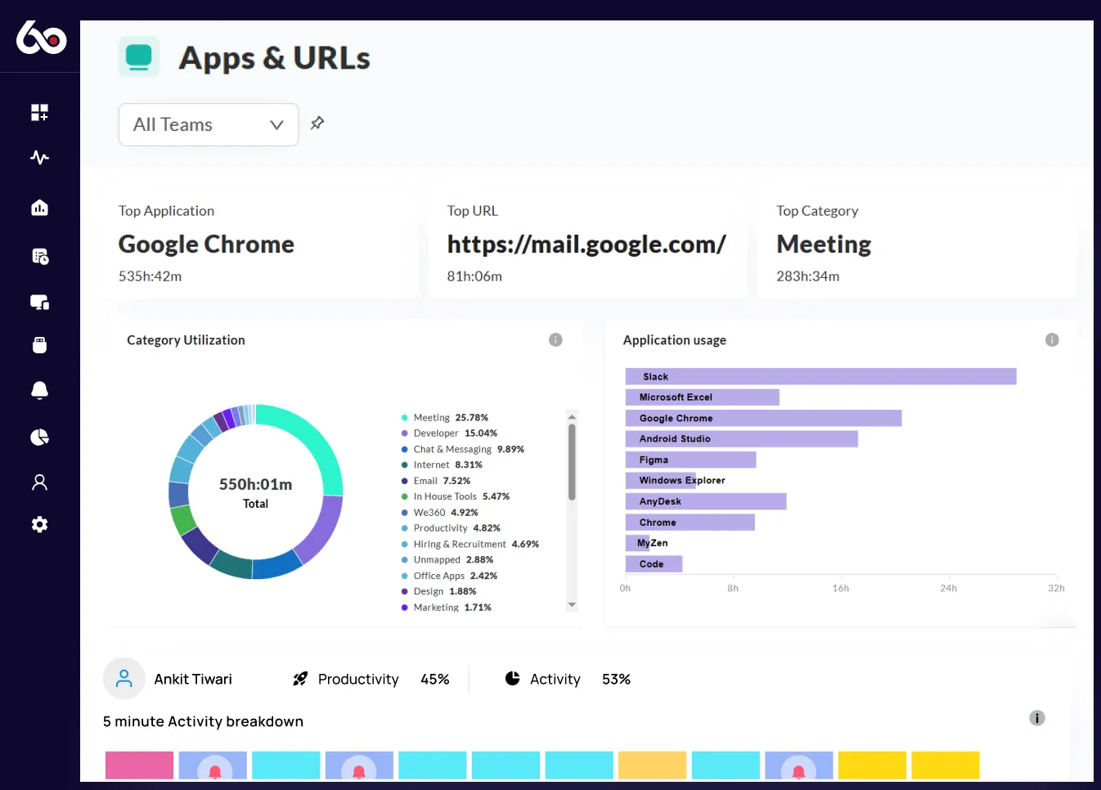Screen dimensions: 1101x790
Task: Open the notifications bell in sidebar
Action: pyautogui.click(x=39, y=390)
